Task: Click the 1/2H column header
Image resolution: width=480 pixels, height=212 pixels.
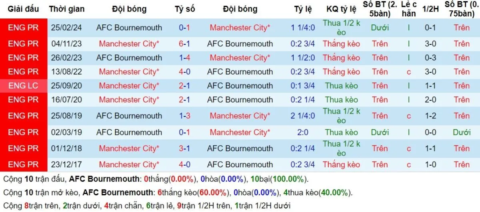Action: coord(431,9)
